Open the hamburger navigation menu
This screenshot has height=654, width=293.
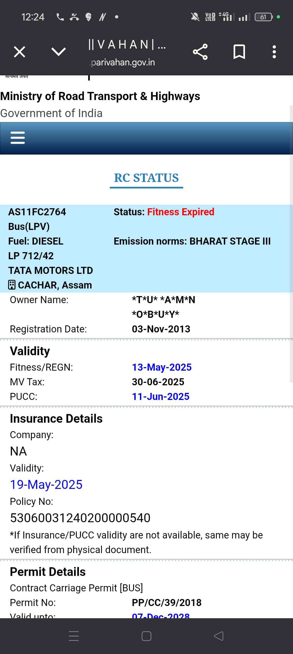[18, 138]
